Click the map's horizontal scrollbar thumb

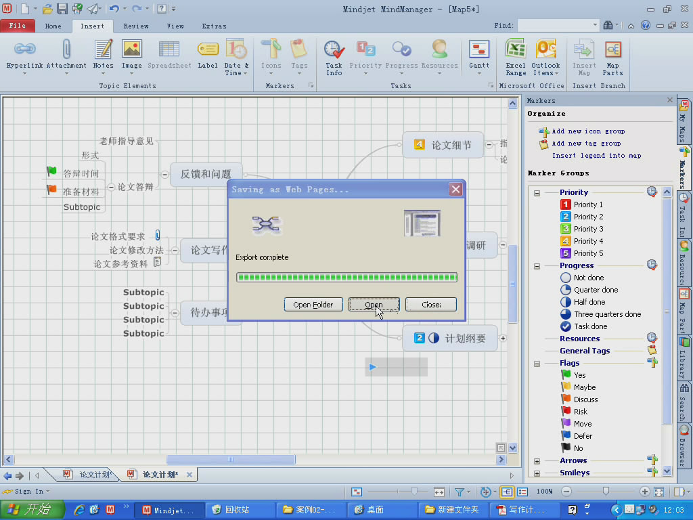click(231, 460)
